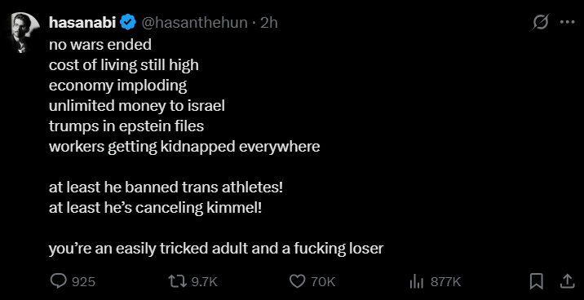Open the three-dot More options menu
584x300 pixels.
tap(567, 22)
